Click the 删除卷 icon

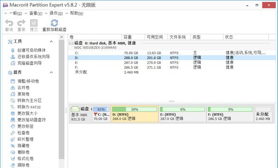[x=13, y=152]
